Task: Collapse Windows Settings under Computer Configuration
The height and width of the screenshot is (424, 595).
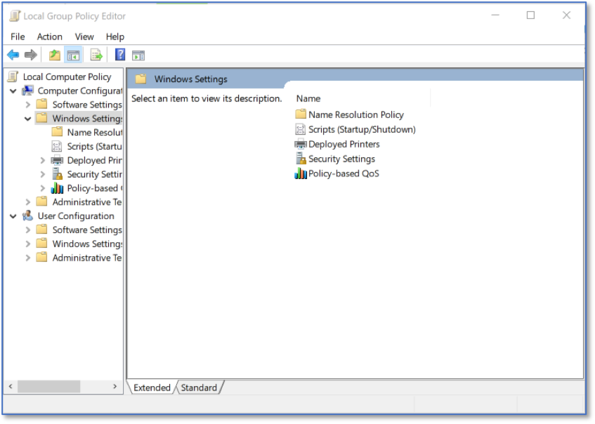Action: [x=27, y=119]
